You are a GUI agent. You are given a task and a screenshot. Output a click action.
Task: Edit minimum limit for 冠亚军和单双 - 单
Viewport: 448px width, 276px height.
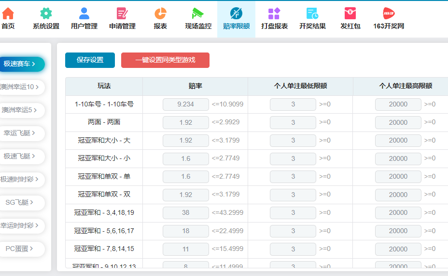[x=293, y=176]
